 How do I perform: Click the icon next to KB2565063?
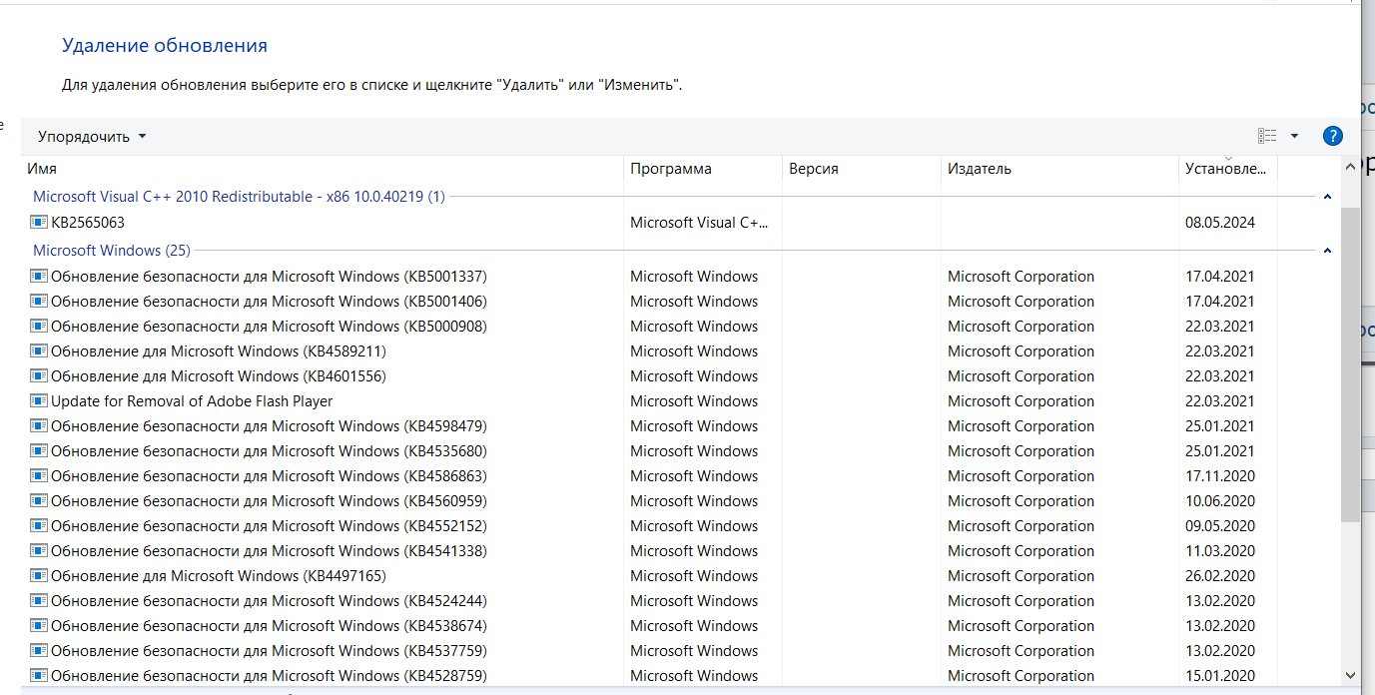[x=39, y=223]
